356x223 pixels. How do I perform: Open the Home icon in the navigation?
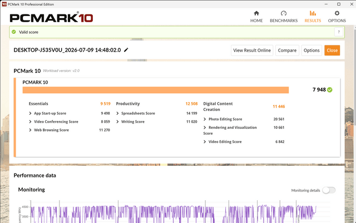click(x=256, y=13)
